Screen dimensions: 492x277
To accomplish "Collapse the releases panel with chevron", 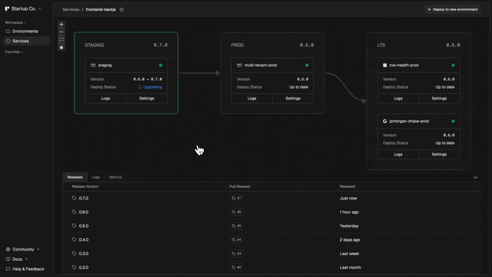I will click(475, 177).
